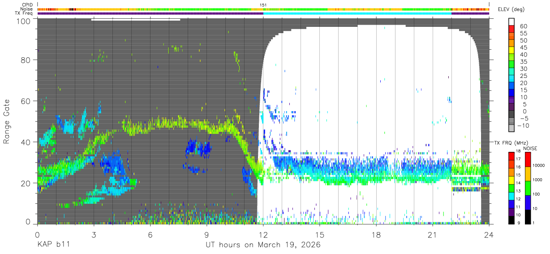Image resolution: width=550 pixels, height=254 pixels.
Task: Click the 'CPID' row label at top left
Action: (x=28, y=5)
